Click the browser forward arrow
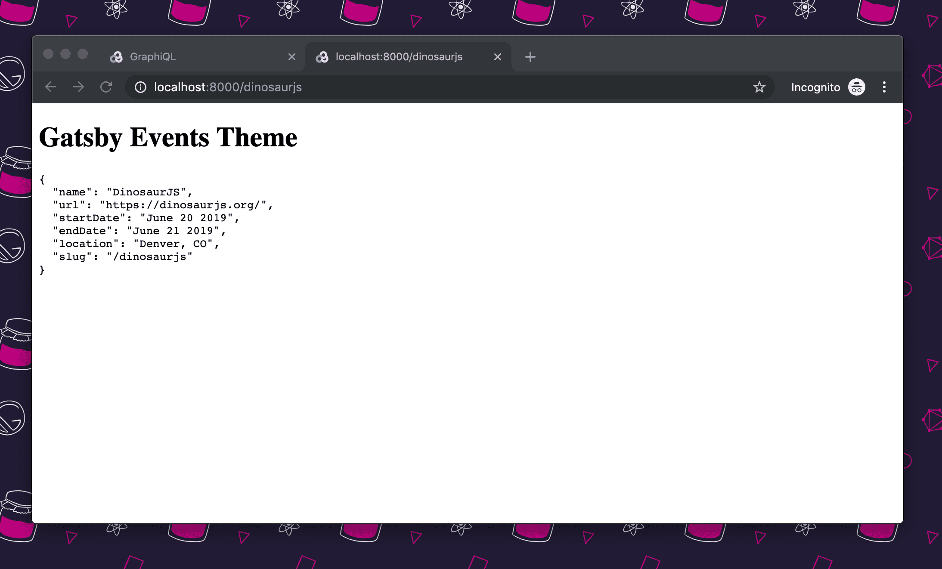Image resolution: width=942 pixels, height=569 pixels. point(78,87)
